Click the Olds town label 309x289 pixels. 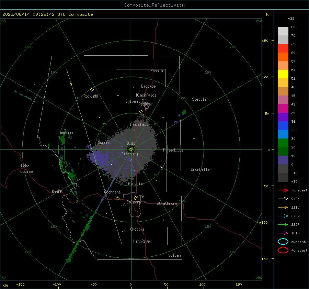coord(131,143)
